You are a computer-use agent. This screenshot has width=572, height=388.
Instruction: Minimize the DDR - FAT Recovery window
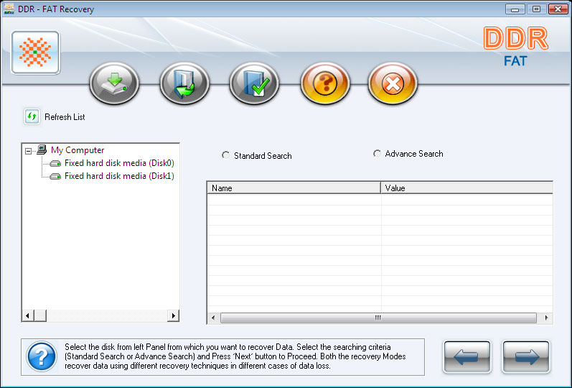pyautogui.click(x=515, y=9)
